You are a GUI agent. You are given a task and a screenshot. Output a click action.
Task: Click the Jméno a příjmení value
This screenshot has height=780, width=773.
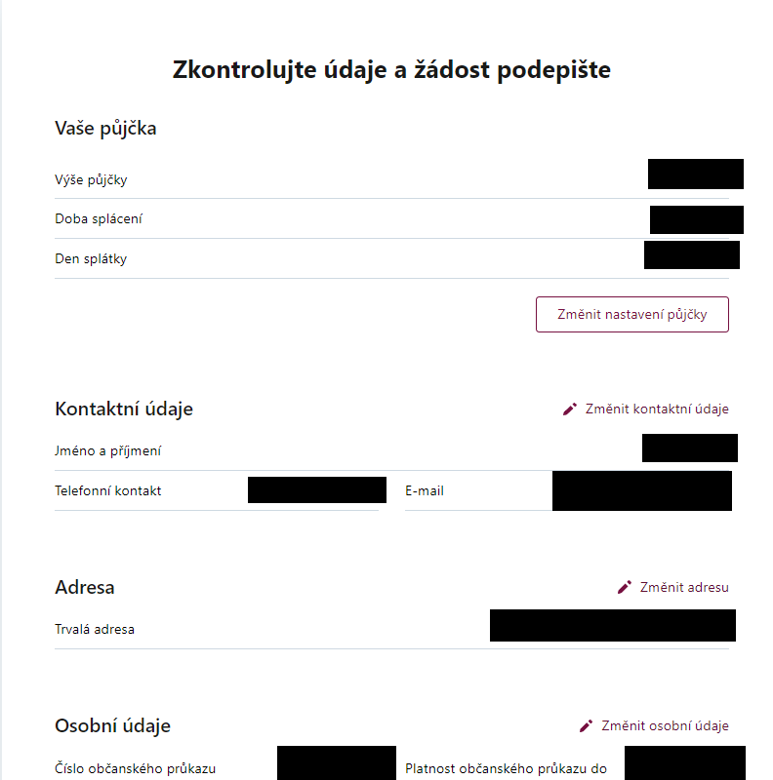tap(689, 448)
